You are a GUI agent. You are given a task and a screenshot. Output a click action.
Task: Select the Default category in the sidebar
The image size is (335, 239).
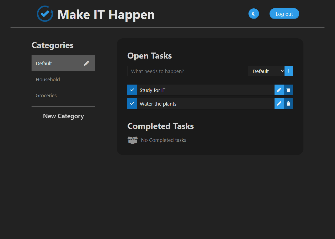(53, 63)
